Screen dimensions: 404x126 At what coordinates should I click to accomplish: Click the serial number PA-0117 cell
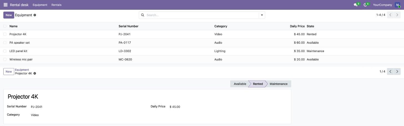125,43
